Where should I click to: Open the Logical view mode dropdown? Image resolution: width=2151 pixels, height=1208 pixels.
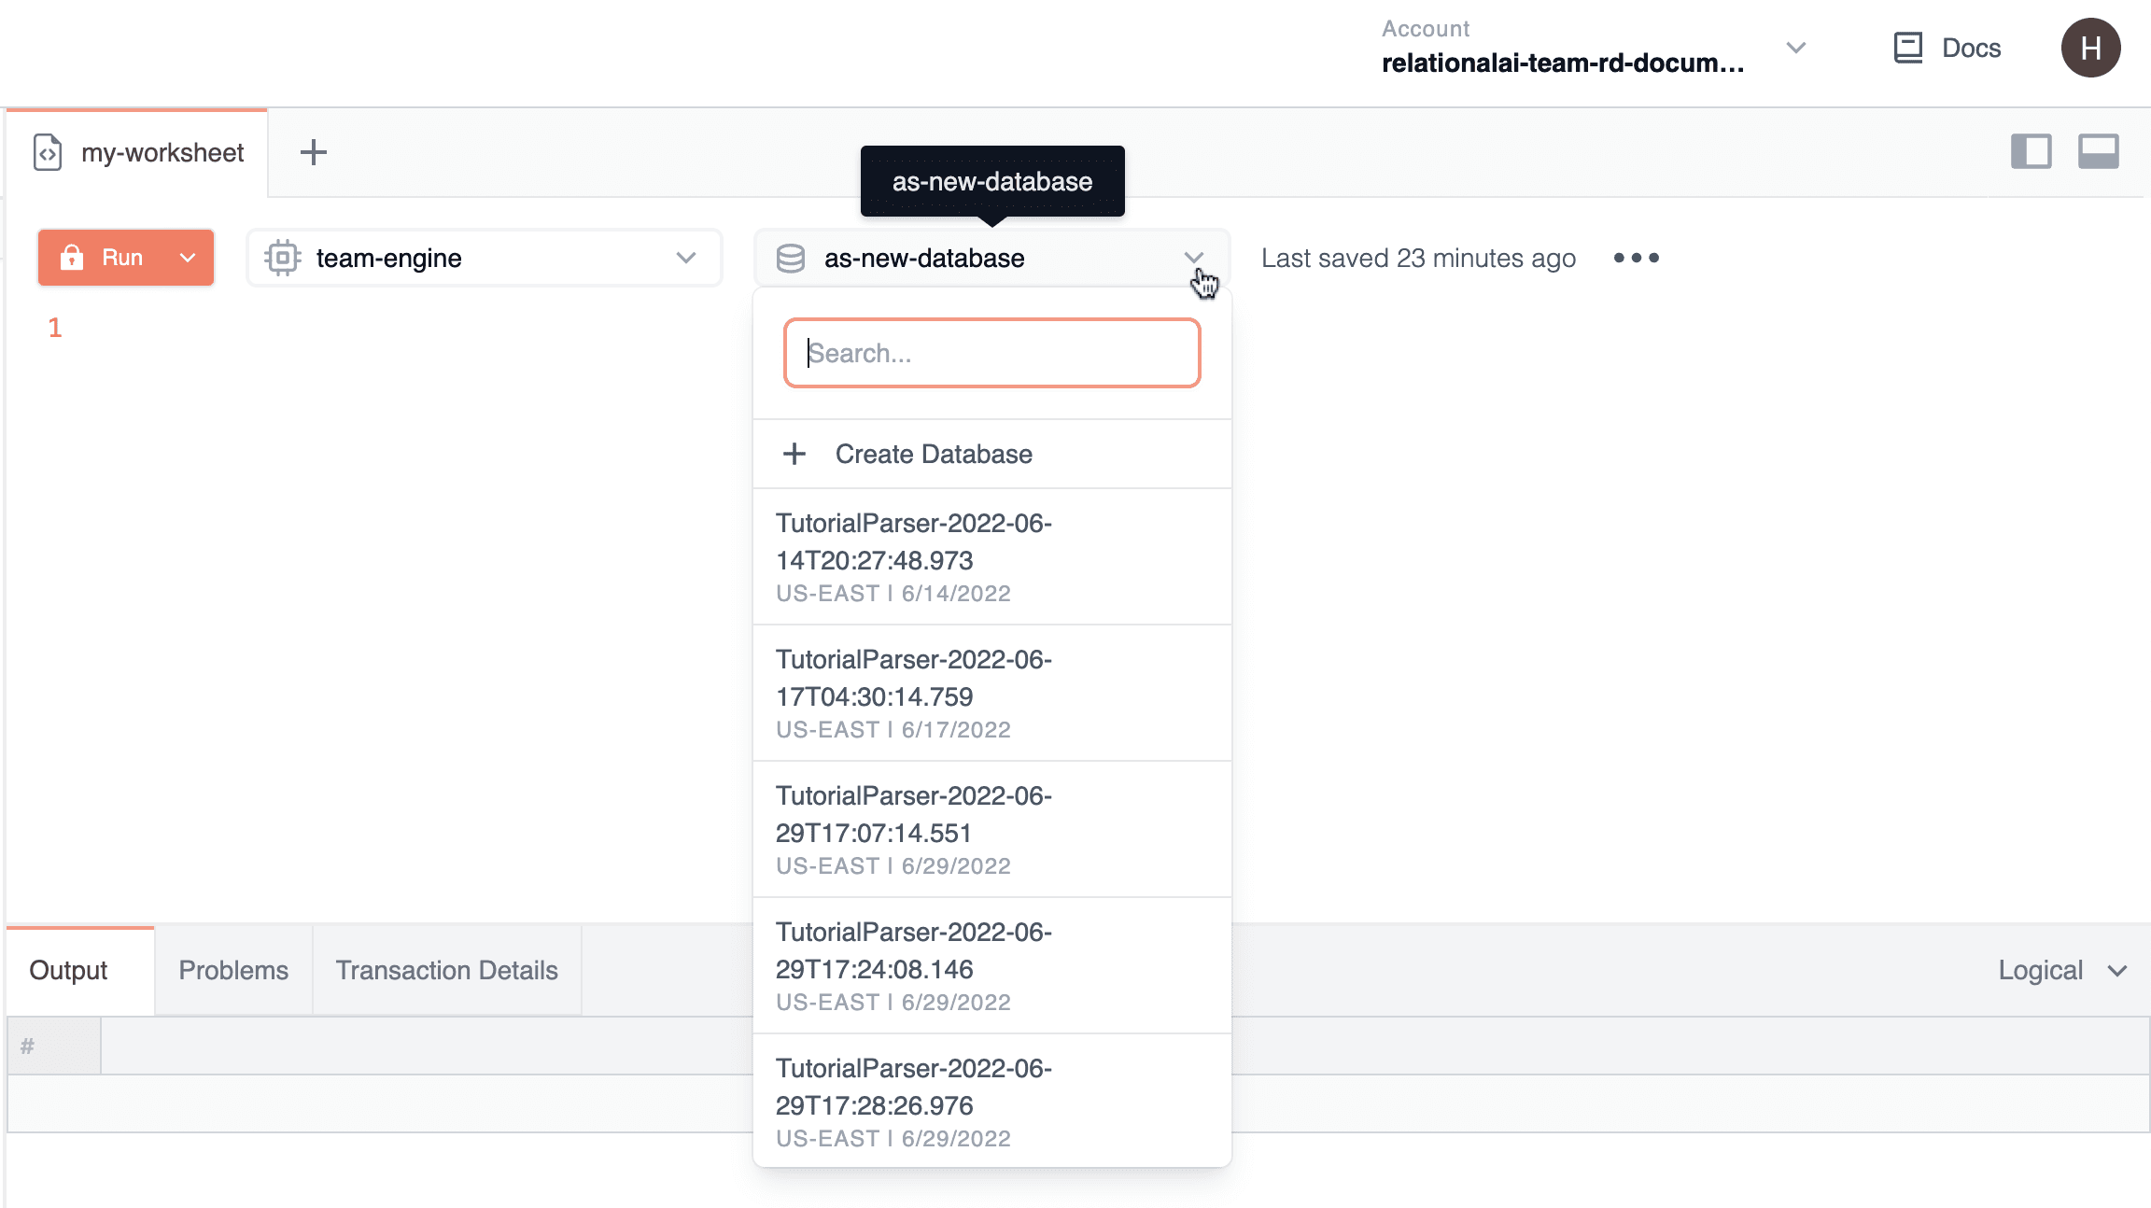[x=2061, y=970]
